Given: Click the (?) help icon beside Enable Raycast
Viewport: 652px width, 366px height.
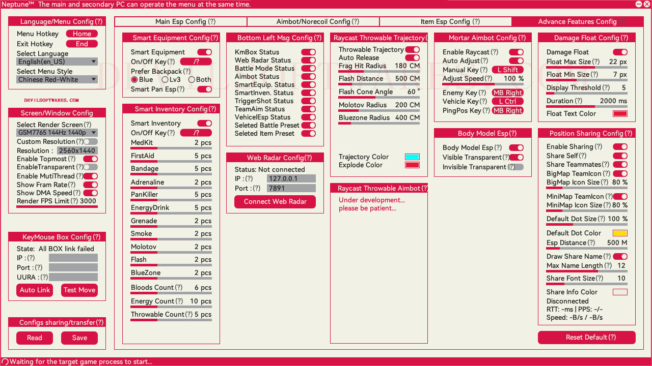Looking at the screenshot, I should [x=494, y=52].
